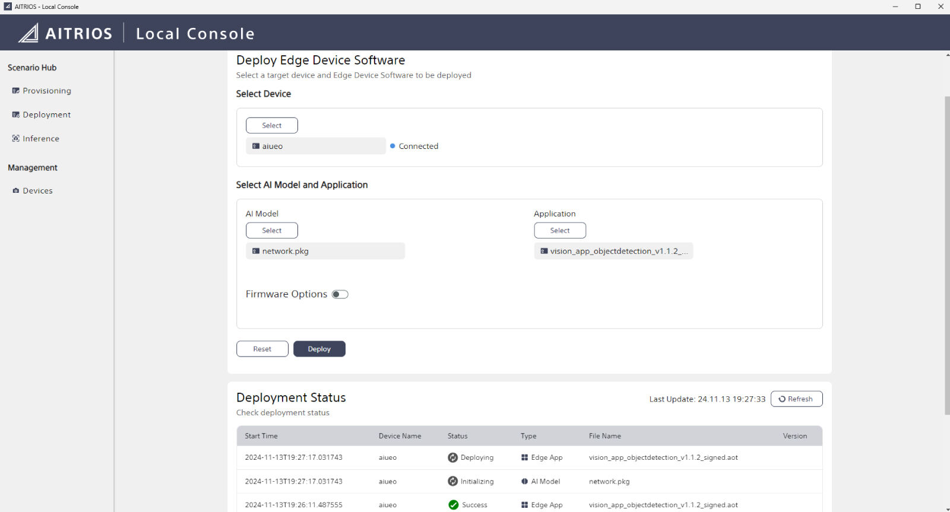The image size is (950, 512).
Task: Click the Deploy button
Action: pyautogui.click(x=319, y=349)
